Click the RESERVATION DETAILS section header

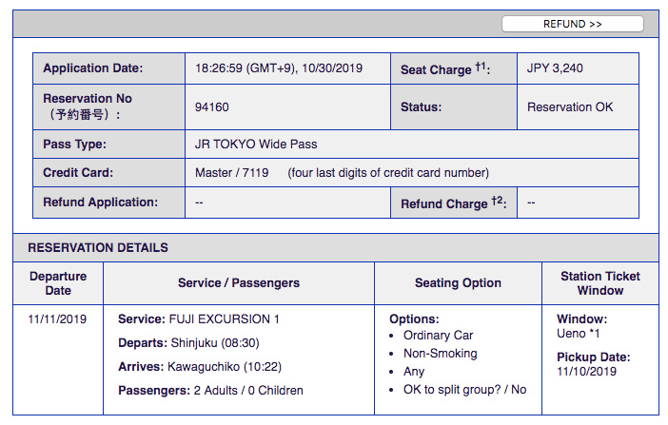tap(98, 247)
